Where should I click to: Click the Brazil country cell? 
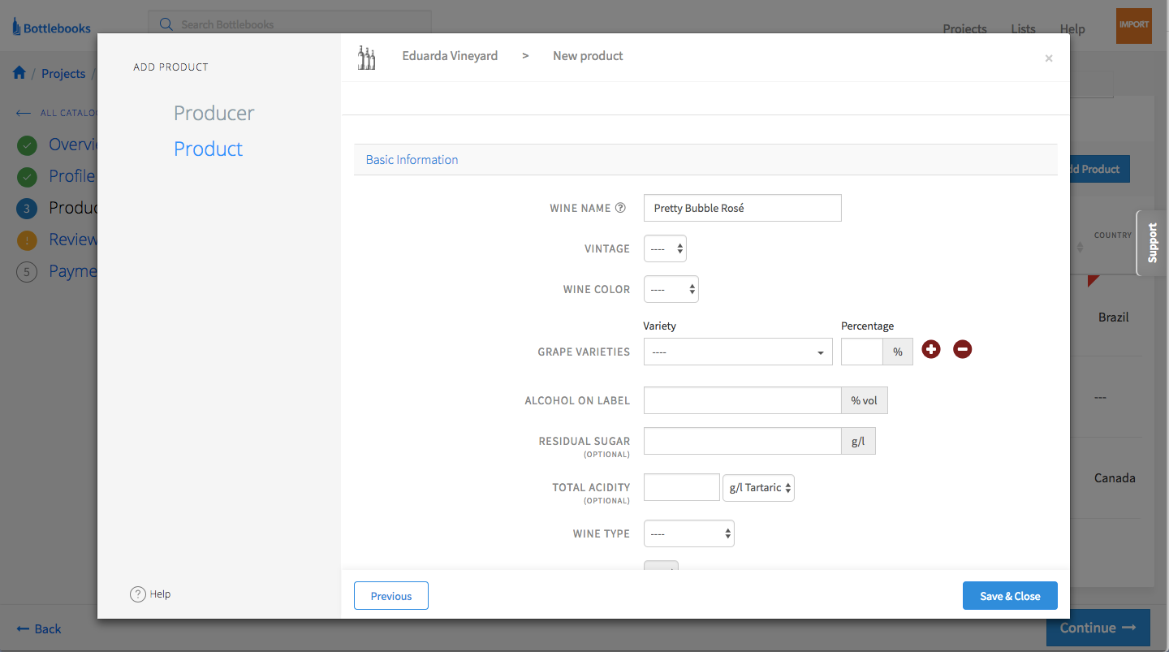point(1114,317)
